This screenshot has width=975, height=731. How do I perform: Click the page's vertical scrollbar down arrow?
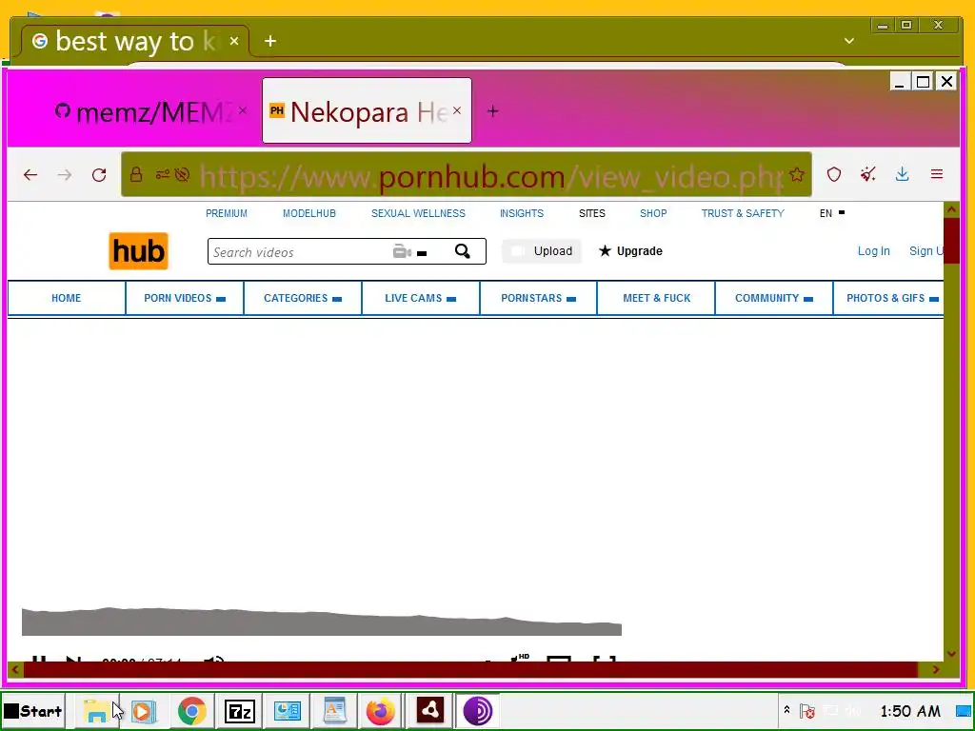tap(951, 654)
